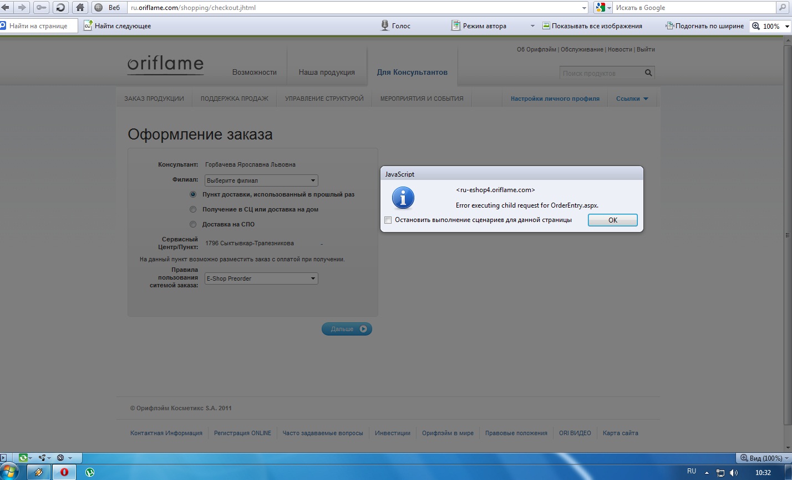Click the Google search engine icon

[600, 8]
